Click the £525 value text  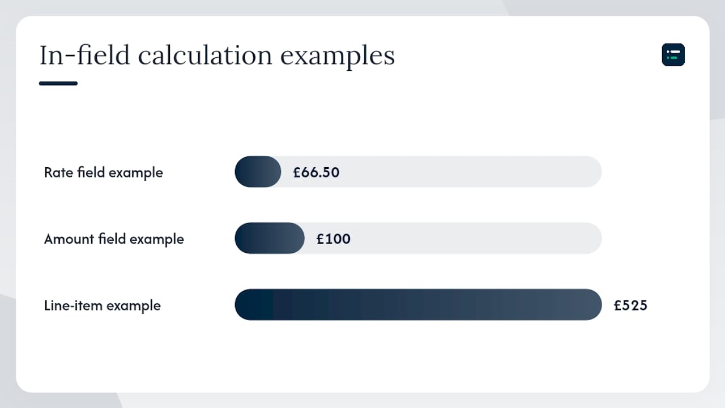coord(631,305)
